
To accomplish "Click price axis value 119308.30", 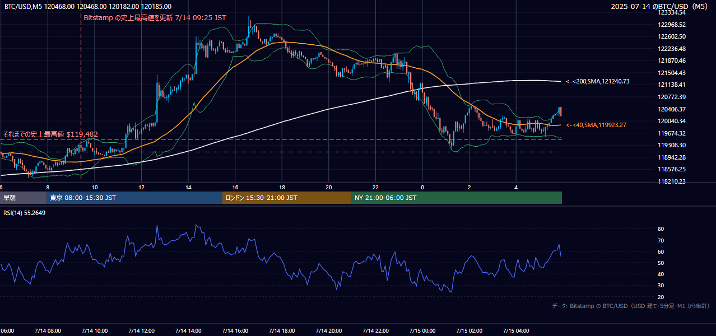I will tap(672, 145).
